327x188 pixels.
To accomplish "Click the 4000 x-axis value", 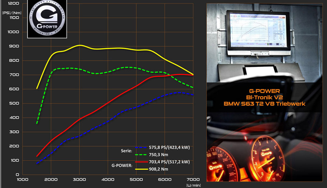I will (108, 179).
